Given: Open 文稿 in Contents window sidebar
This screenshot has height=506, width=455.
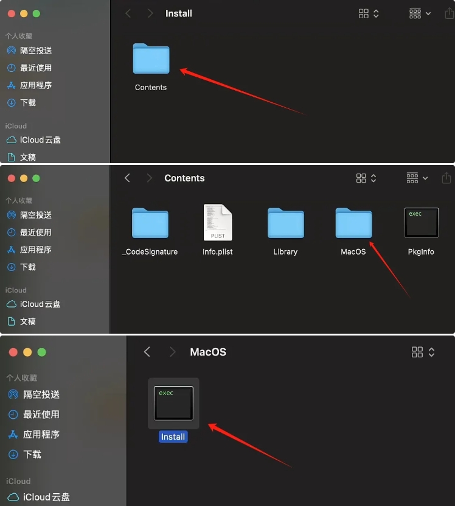Looking at the screenshot, I should click(21, 322).
